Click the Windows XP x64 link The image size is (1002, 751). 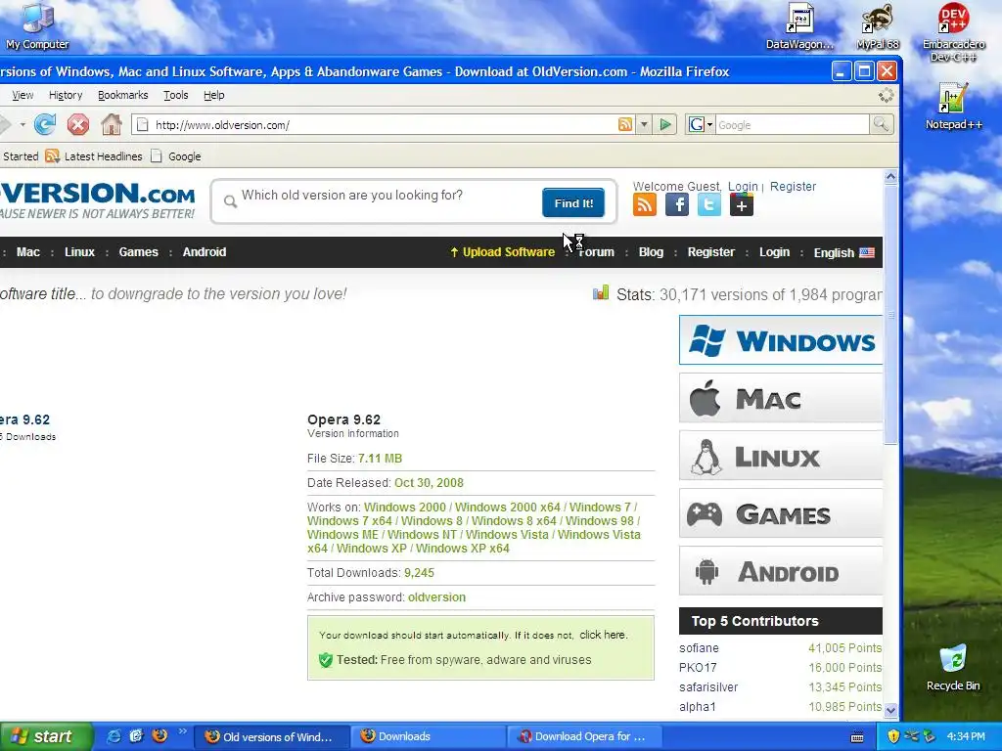(x=463, y=548)
